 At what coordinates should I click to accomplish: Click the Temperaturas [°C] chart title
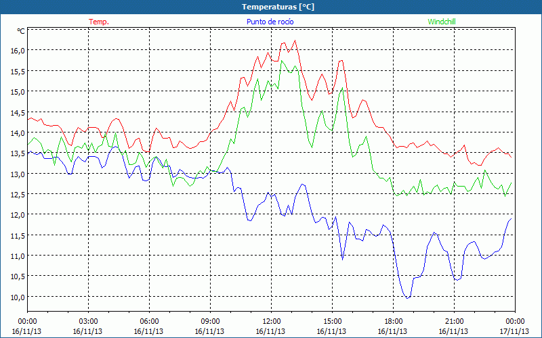(278, 7)
